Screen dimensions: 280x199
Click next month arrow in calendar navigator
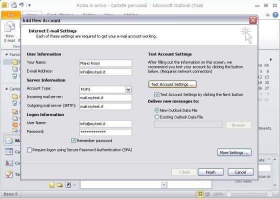271,59
